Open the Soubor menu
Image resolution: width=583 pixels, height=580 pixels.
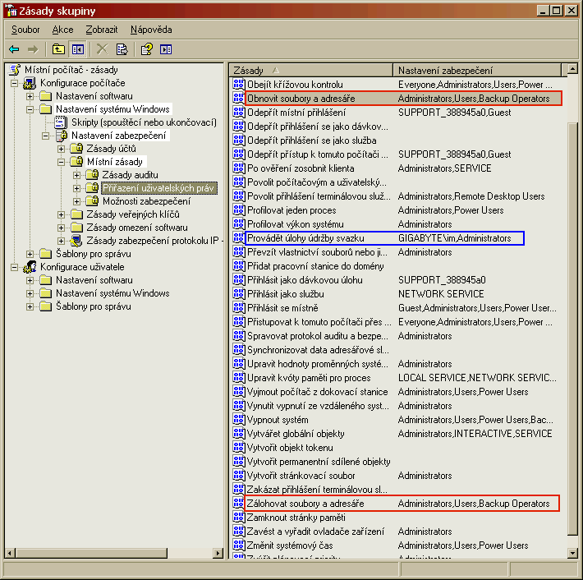click(x=25, y=30)
